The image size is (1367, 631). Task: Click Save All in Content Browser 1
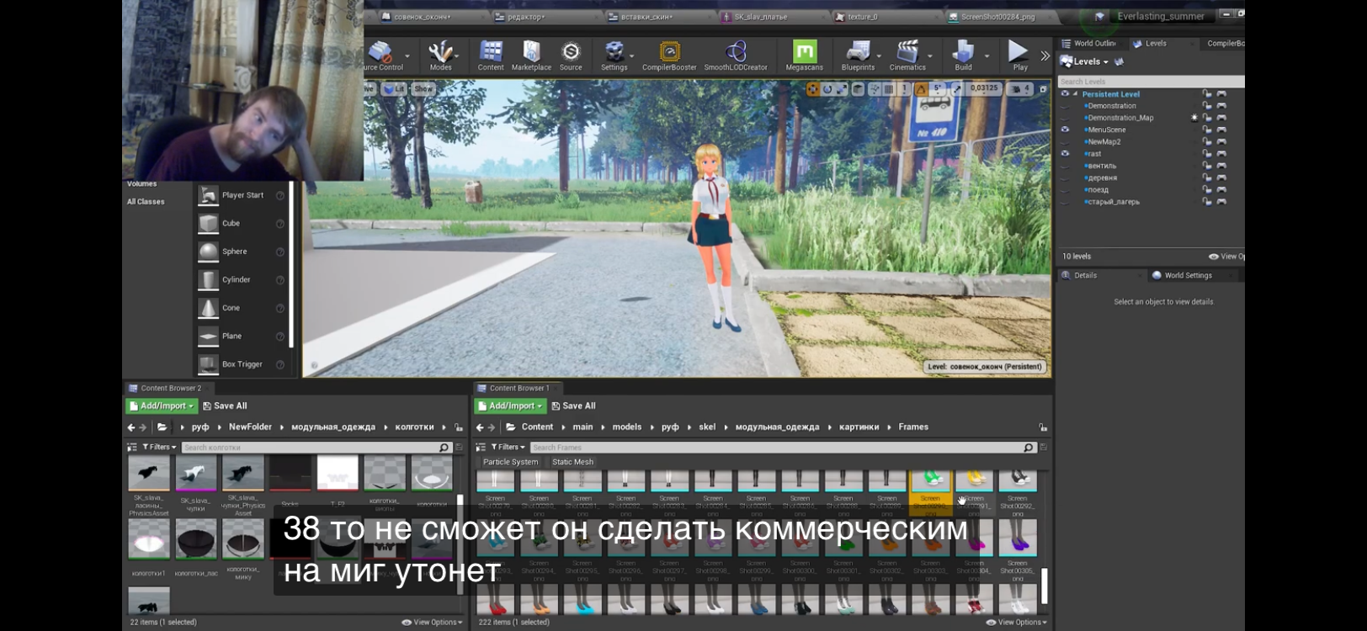tap(573, 406)
